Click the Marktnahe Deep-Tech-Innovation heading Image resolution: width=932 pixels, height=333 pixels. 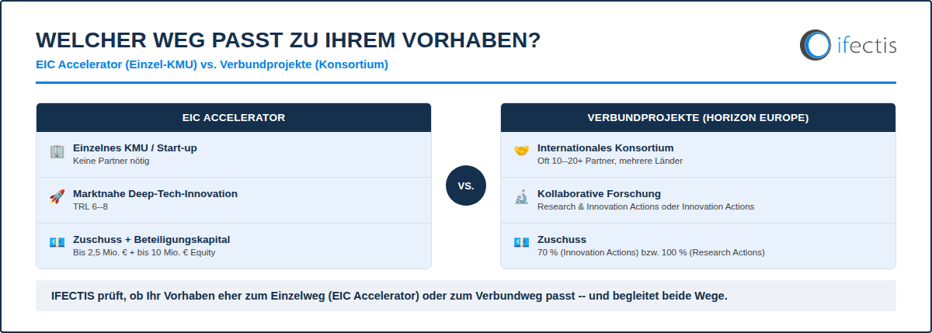click(x=155, y=193)
